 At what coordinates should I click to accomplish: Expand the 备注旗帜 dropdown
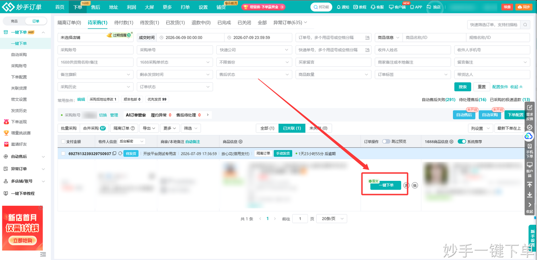(95, 75)
